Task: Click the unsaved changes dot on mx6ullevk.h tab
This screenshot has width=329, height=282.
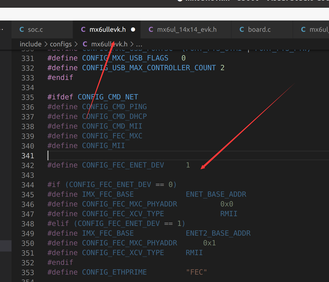Action: pyautogui.click(x=133, y=29)
